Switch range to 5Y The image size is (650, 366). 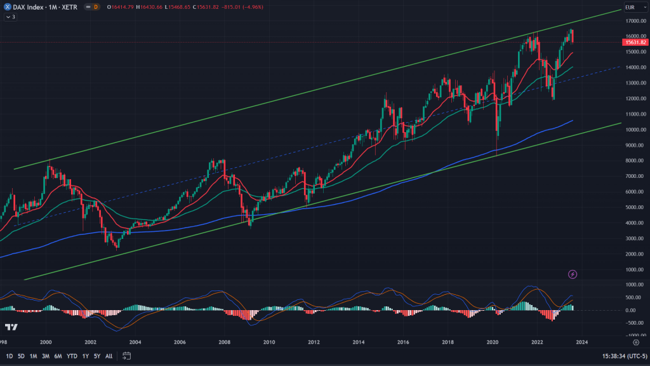(x=96, y=356)
